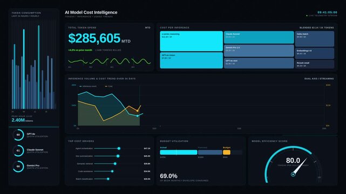Click the MTD label in the spend card header
Screen dimensions: 346x194
147,27
